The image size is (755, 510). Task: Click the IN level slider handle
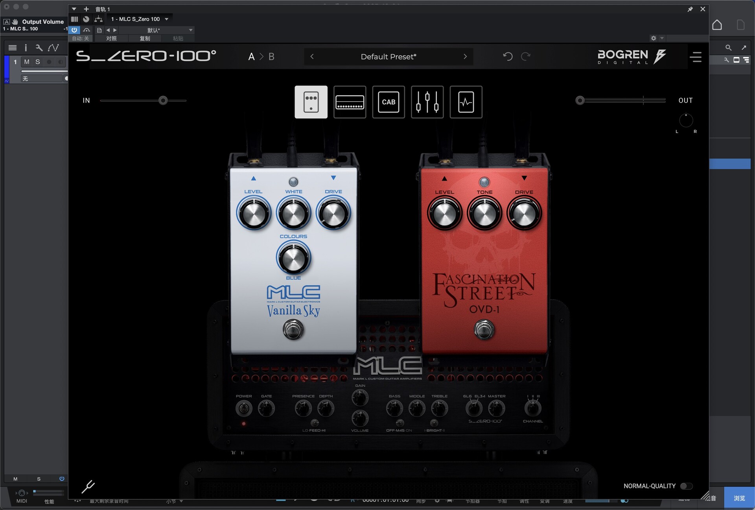[163, 100]
